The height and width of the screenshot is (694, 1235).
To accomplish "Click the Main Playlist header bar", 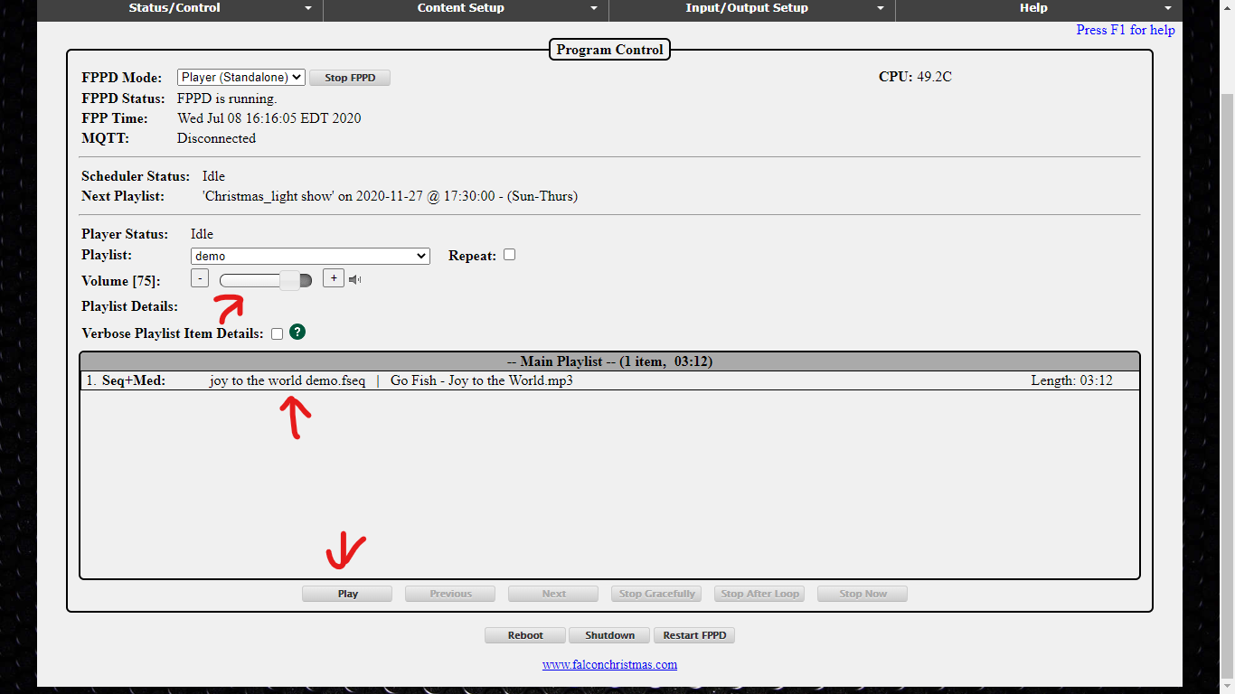I will tap(609, 361).
